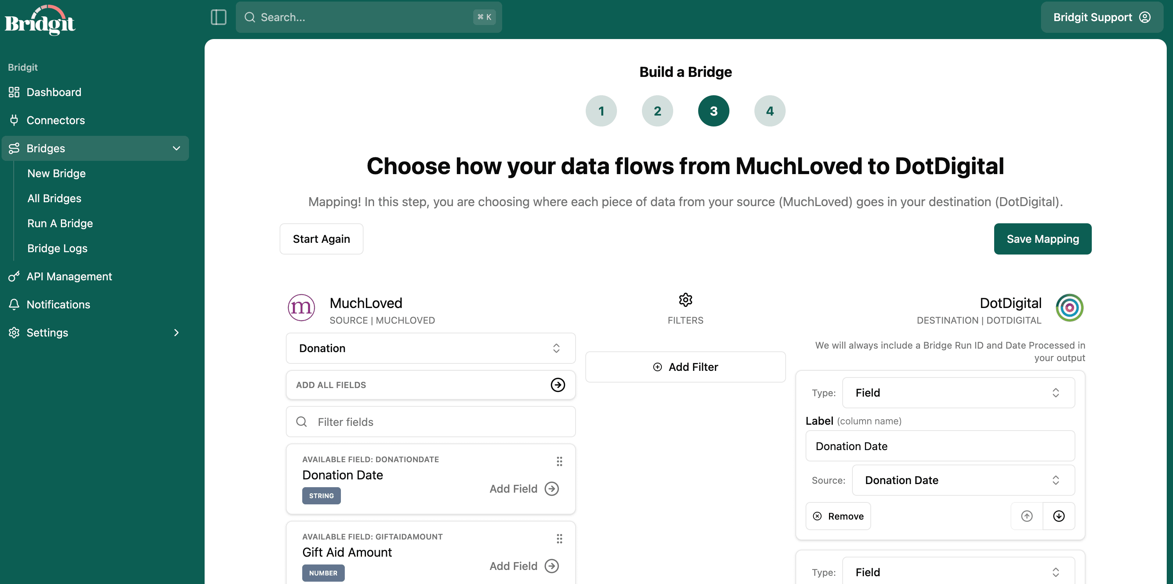This screenshot has height=584, width=1173.
Task: Move Donation Date mapping down
Action: (x=1059, y=516)
